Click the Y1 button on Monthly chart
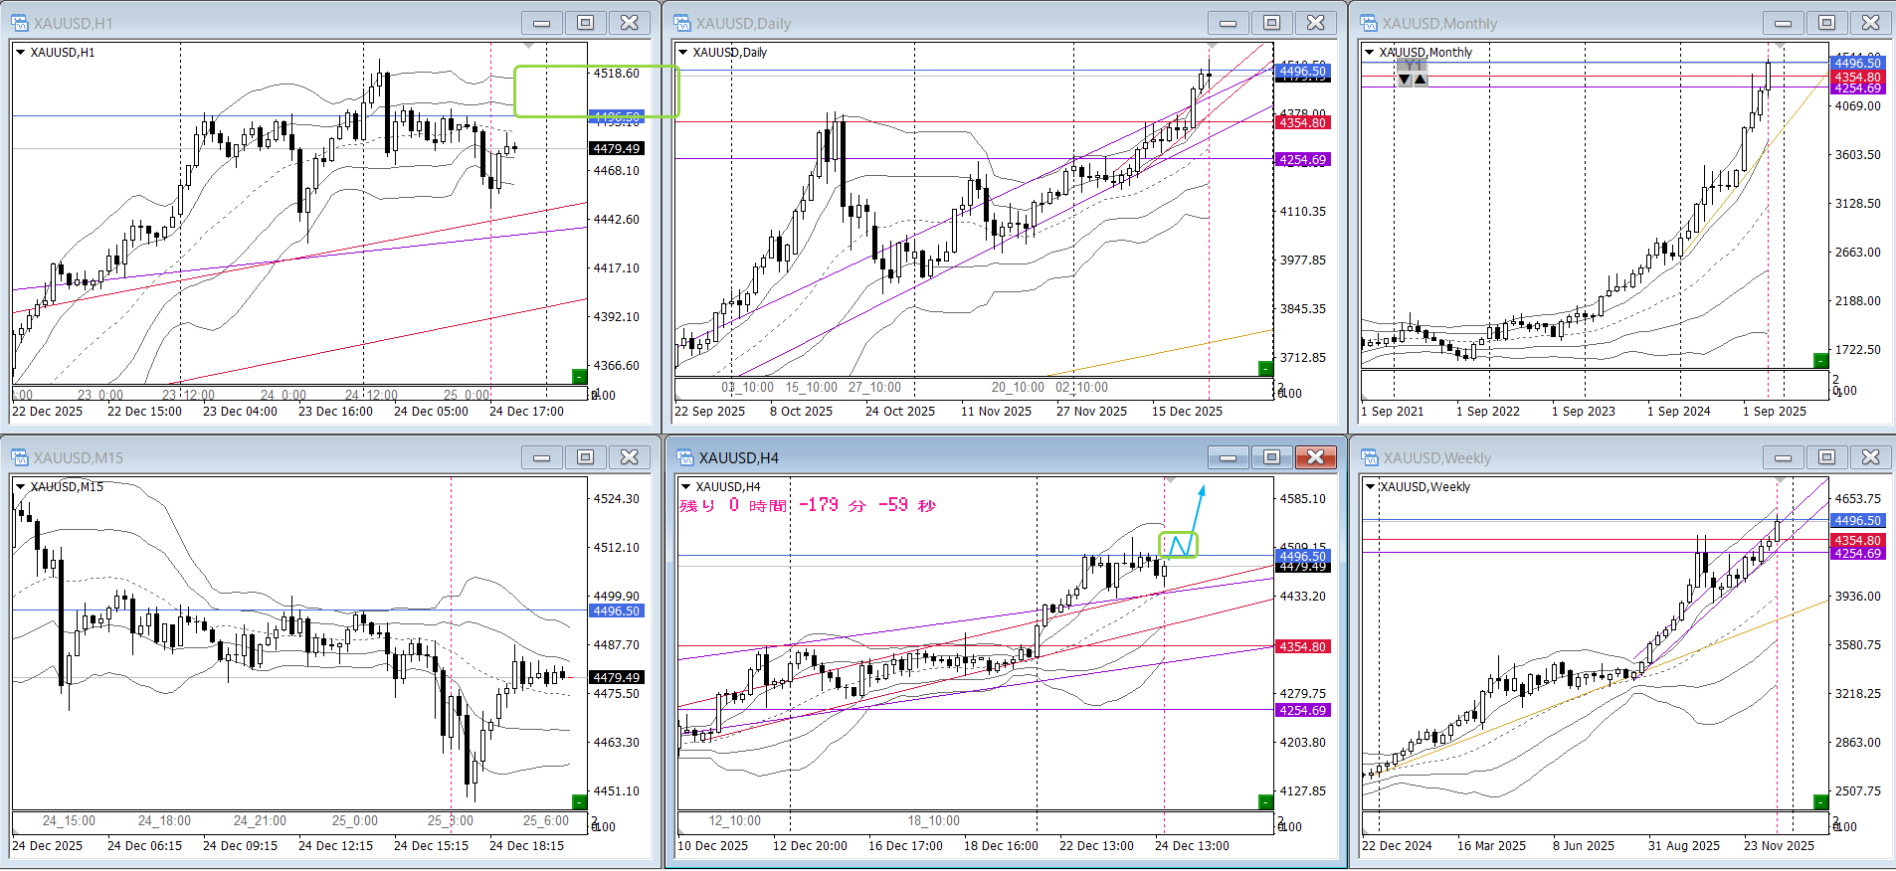Viewport: 1896px width, 871px height. pyautogui.click(x=1412, y=66)
